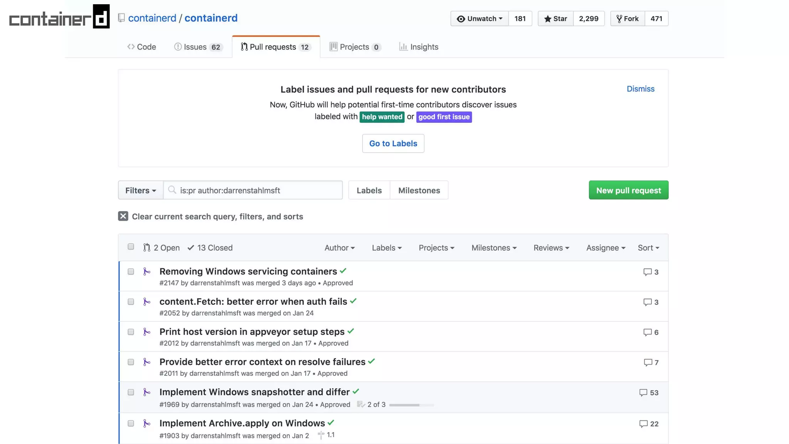
Task: Open the Sort dropdown menu
Action: pos(648,248)
